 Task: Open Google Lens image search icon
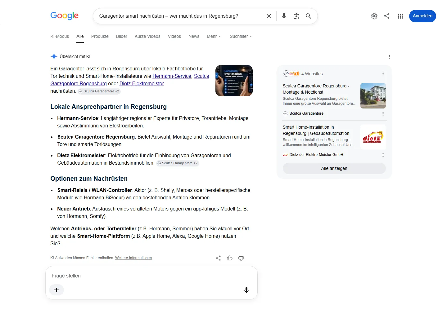pyautogui.click(x=296, y=16)
